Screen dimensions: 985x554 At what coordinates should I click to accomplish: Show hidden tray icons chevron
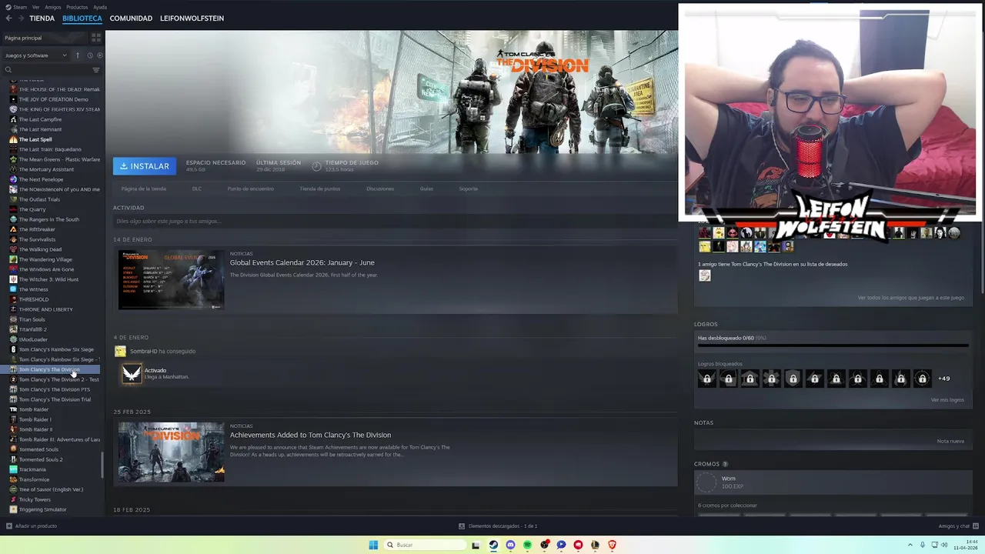tap(910, 545)
